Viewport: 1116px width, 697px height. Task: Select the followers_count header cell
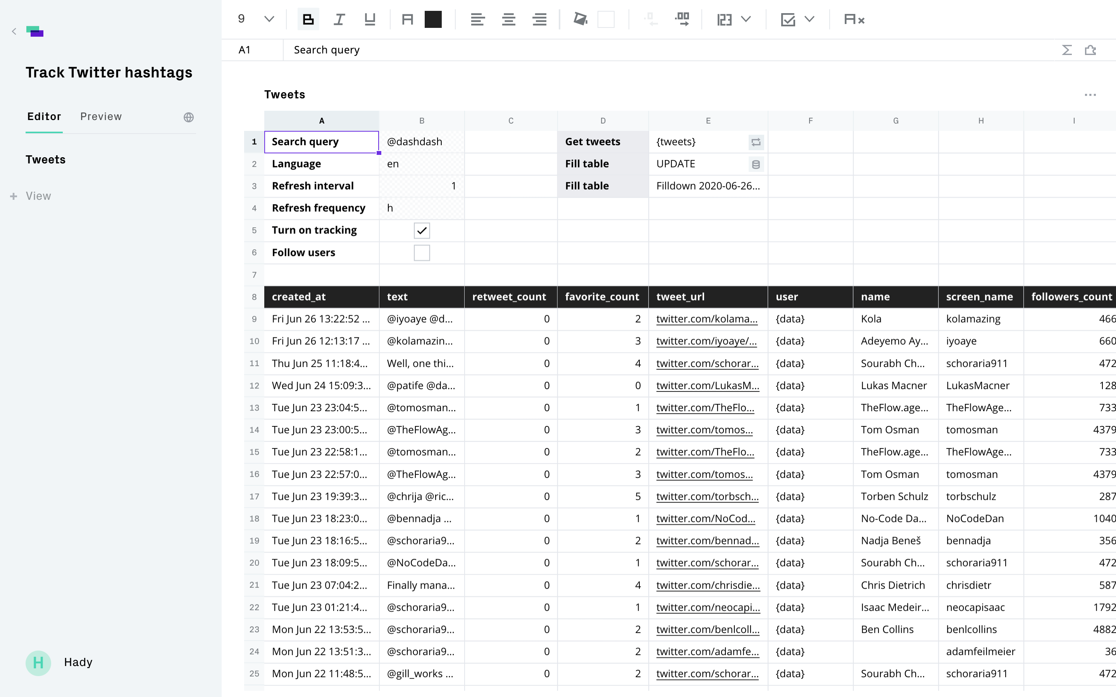pyautogui.click(x=1070, y=297)
